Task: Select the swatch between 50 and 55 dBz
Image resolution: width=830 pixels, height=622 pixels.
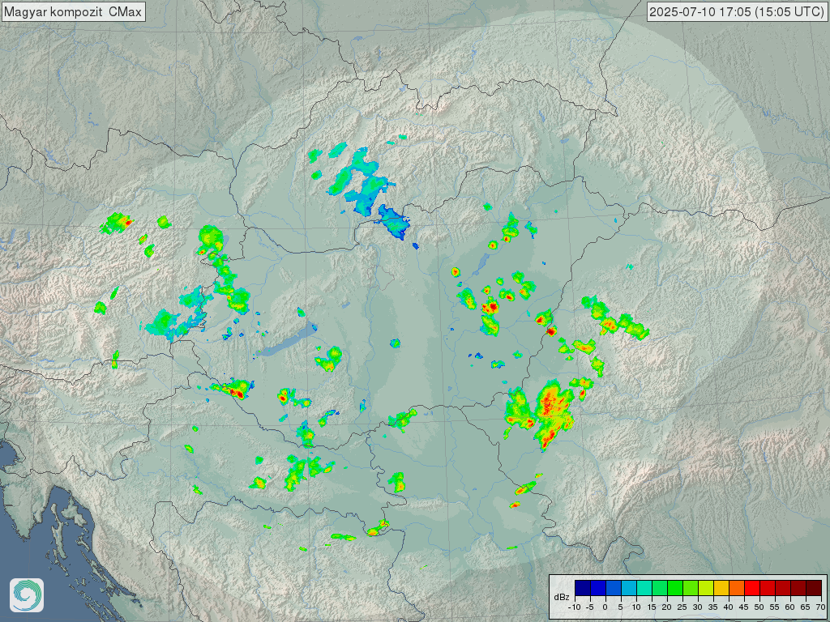Action: click(x=768, y=588)
